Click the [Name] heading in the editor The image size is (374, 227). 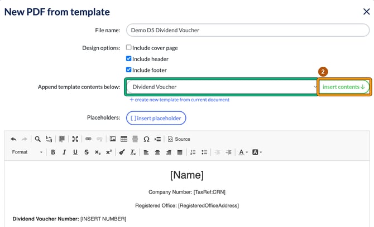187,175
